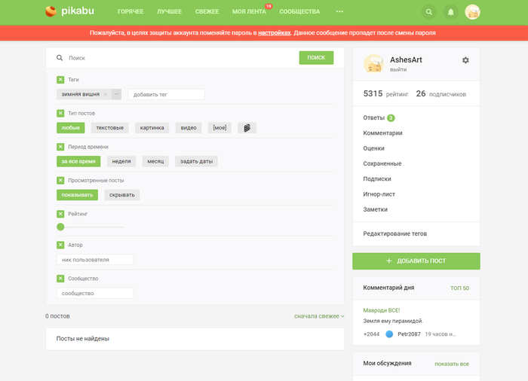Click the 'Добавить пост' button

click(416, 261)
